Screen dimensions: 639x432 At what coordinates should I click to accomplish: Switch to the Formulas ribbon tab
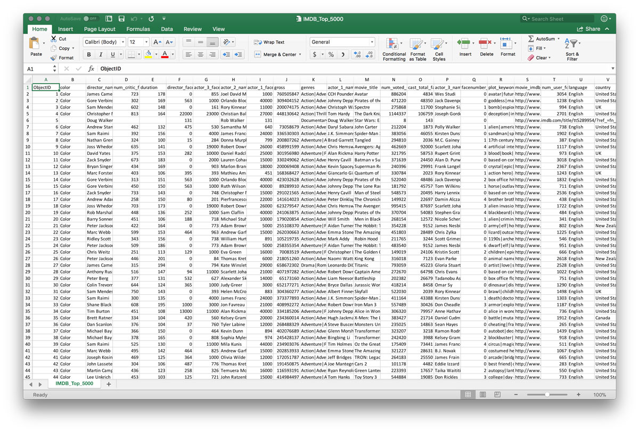(138, 29)
